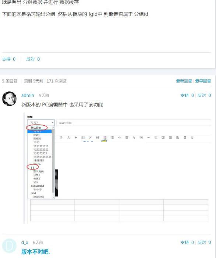The width and height of the screenshot is (216, 258).
Task: Open d_x's circular D avatar
Action: point(9,246)
